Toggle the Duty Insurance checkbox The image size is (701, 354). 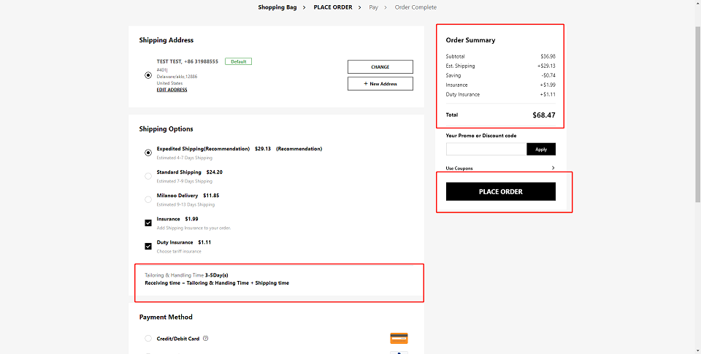[x=148, y=246]
